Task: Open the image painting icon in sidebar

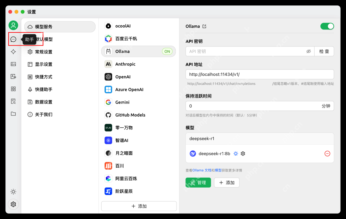Action: 13,64
